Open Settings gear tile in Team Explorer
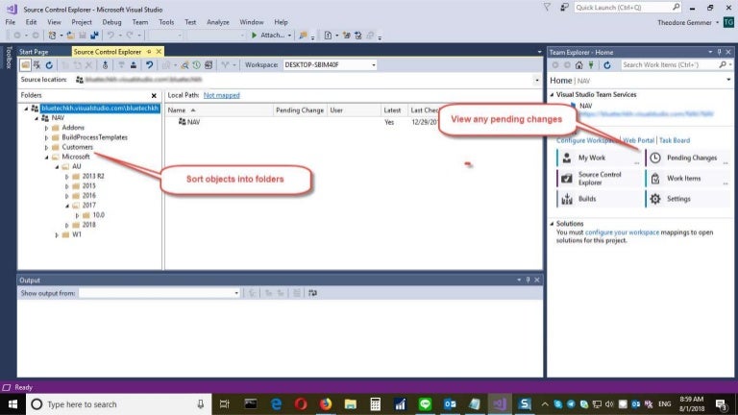Screen dimensions: 738x415 (678, 199)
